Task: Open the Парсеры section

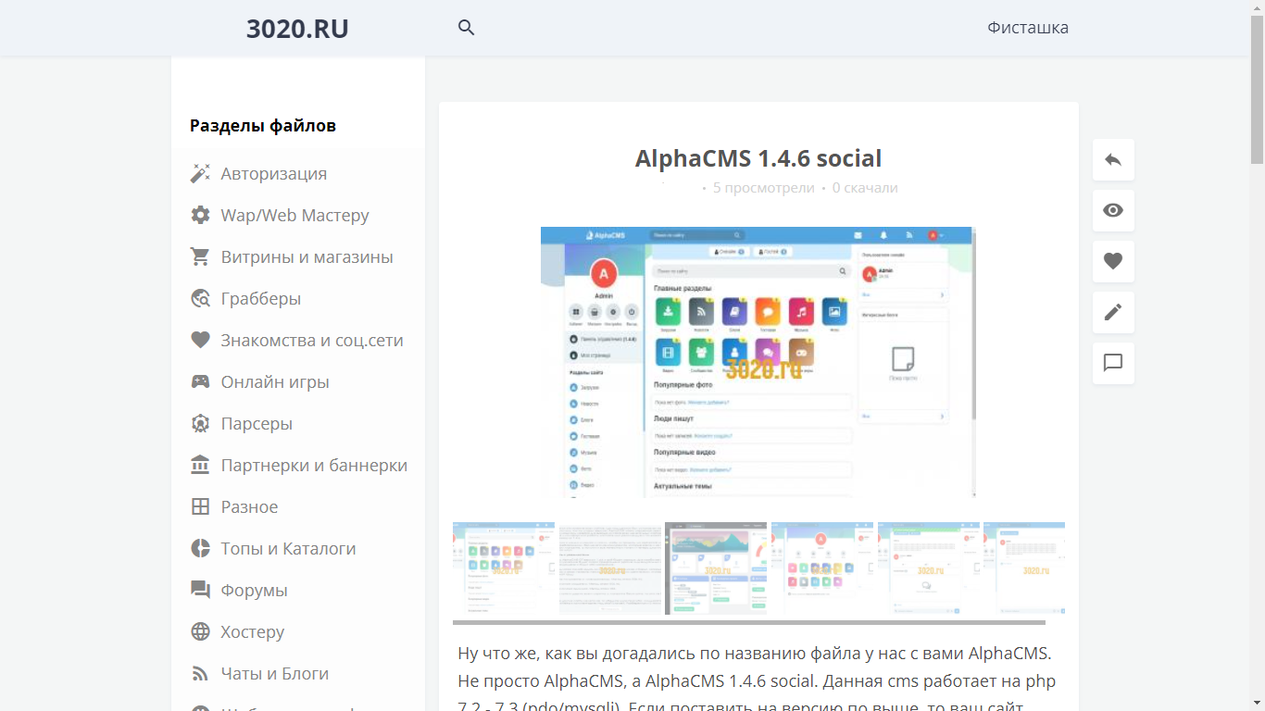Action: (257, 424)
